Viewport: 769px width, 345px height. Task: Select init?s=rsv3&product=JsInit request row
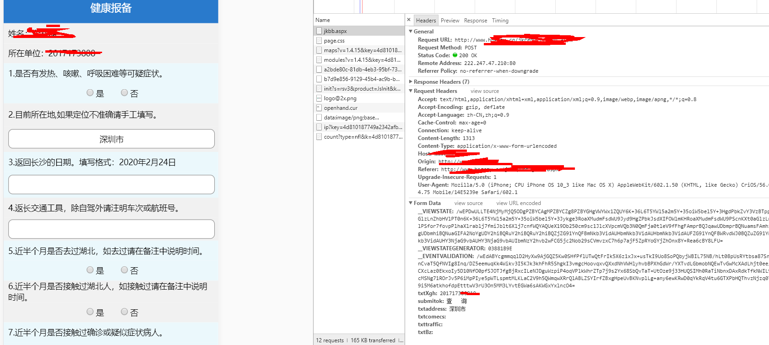point(359,89)
